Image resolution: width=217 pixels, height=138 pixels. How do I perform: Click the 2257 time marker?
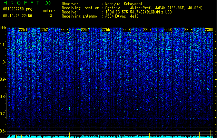click(147, 30)
